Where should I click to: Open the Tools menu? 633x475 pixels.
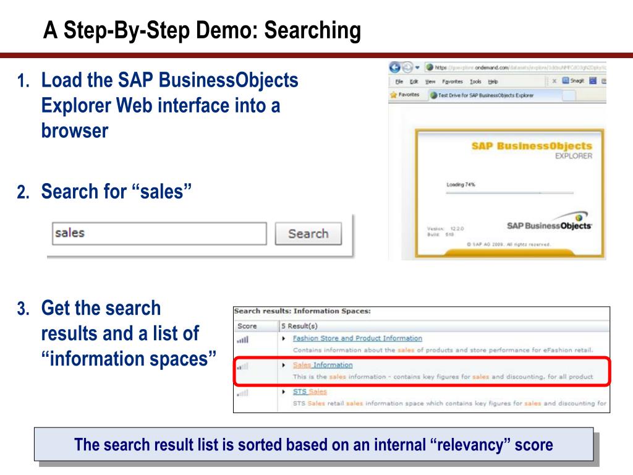[x=475, y=81]
